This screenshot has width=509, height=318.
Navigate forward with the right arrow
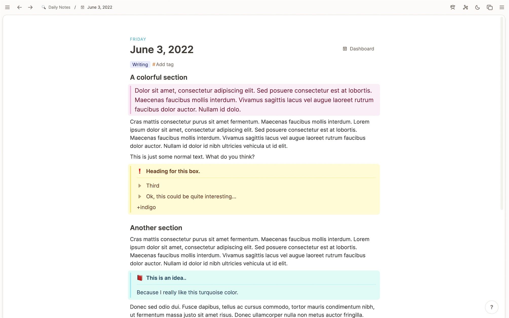30,7
